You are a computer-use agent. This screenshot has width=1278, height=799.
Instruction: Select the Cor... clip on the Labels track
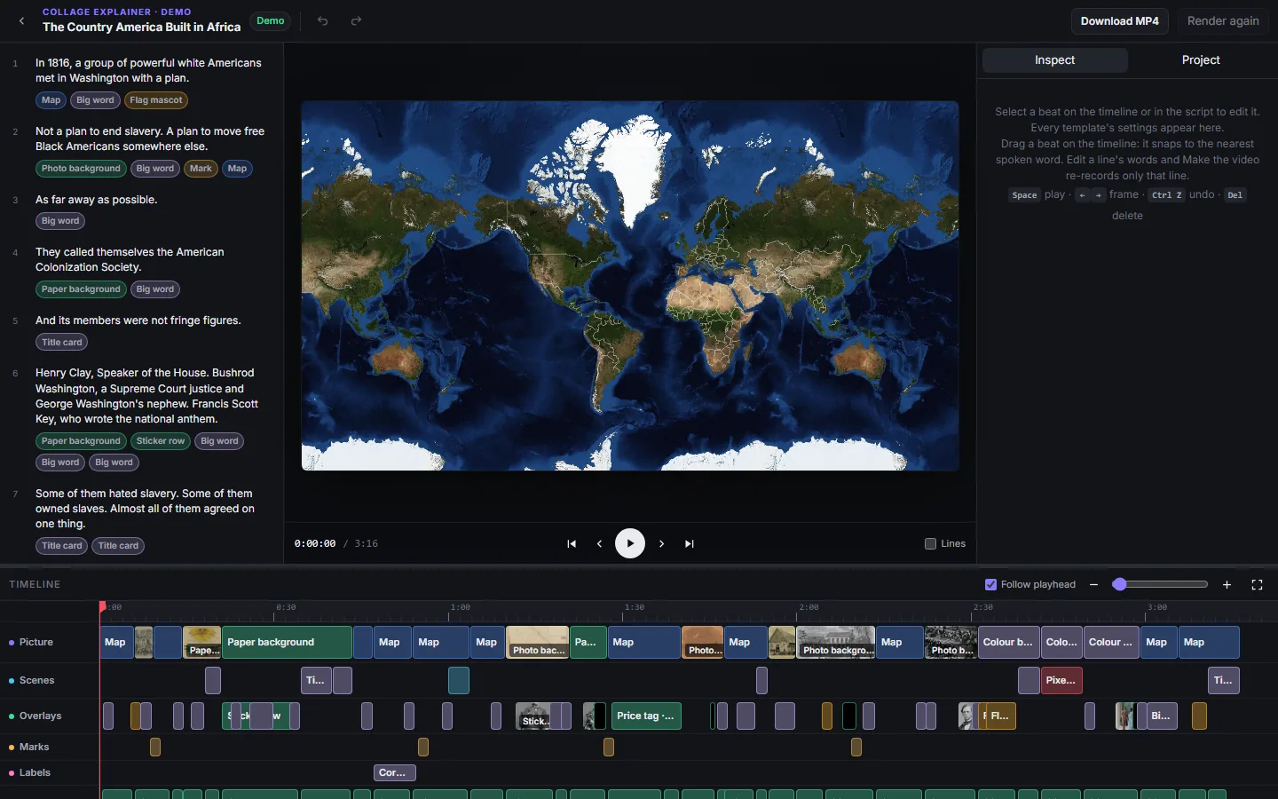pyautogui.click(x=394, y=772)
